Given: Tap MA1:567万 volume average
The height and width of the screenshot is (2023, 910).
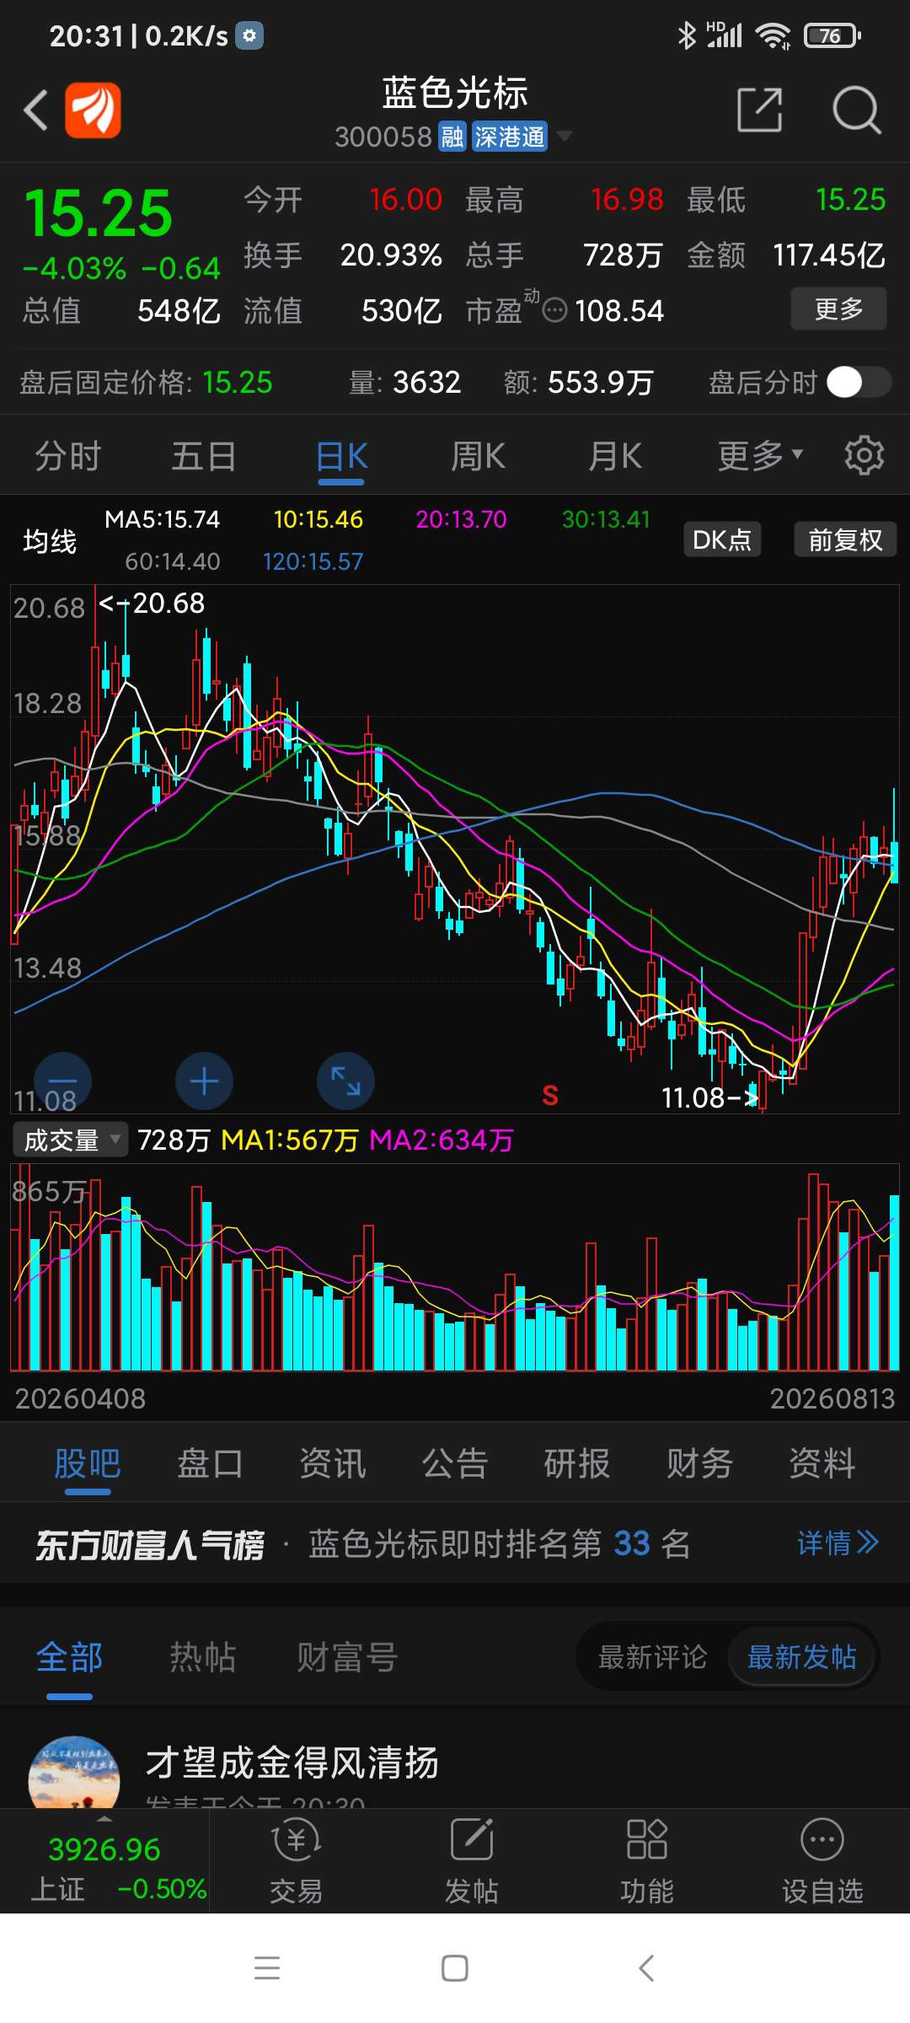Looking at the screenshot, I should click(x=290, y=1140).
